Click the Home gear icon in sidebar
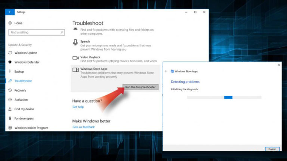The width and height of the screenshot is (287, 161). (10, 23)
